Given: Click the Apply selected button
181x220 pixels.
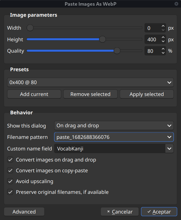Looking at the screenshot, I should (147, 94).
